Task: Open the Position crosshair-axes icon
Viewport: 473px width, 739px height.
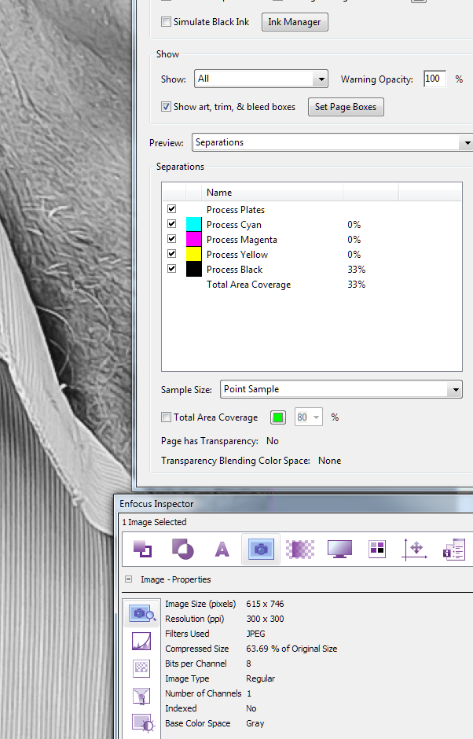Action: (414, 549)
